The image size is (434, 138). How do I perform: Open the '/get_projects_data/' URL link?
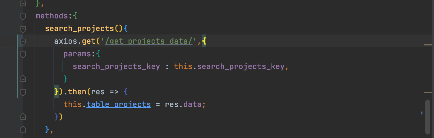pos(149,41)
